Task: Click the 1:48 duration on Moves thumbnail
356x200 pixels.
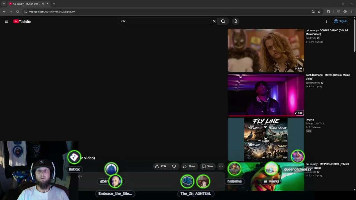Action: [299, 113]
